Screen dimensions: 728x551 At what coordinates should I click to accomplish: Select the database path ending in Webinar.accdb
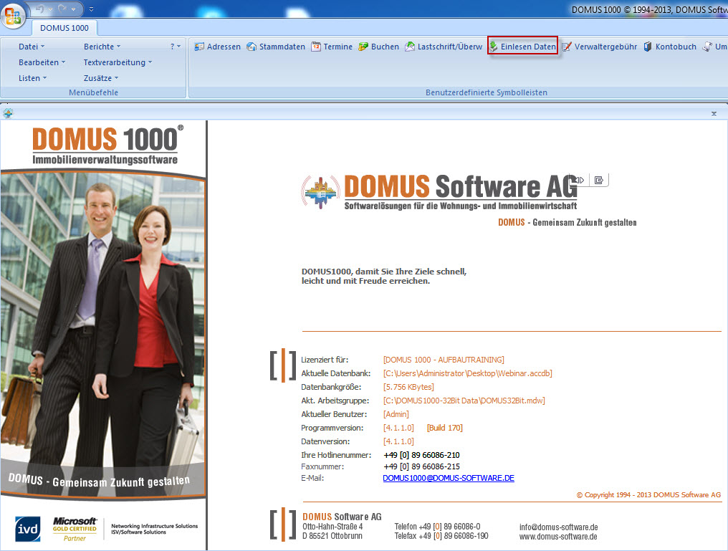[x=467, y=373]
